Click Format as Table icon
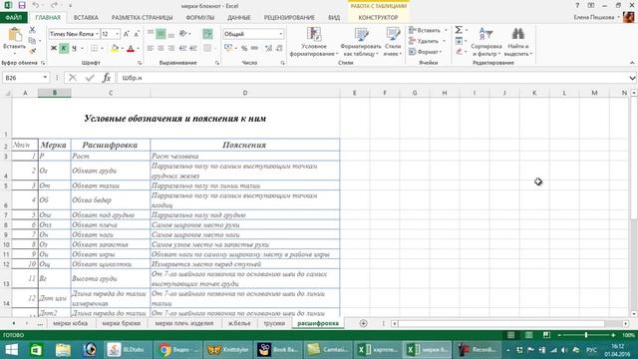638x359 pixels. click(x=361, y=34)
